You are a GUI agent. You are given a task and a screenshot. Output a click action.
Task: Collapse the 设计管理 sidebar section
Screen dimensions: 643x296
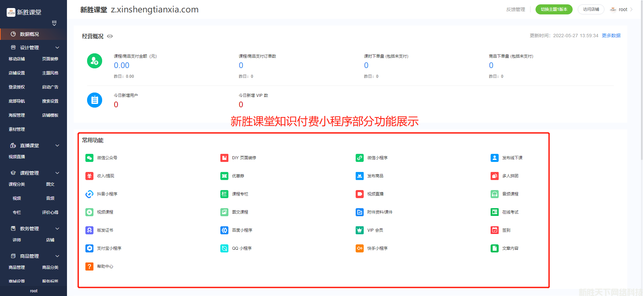pyautogui.click(x=57, y=48)
